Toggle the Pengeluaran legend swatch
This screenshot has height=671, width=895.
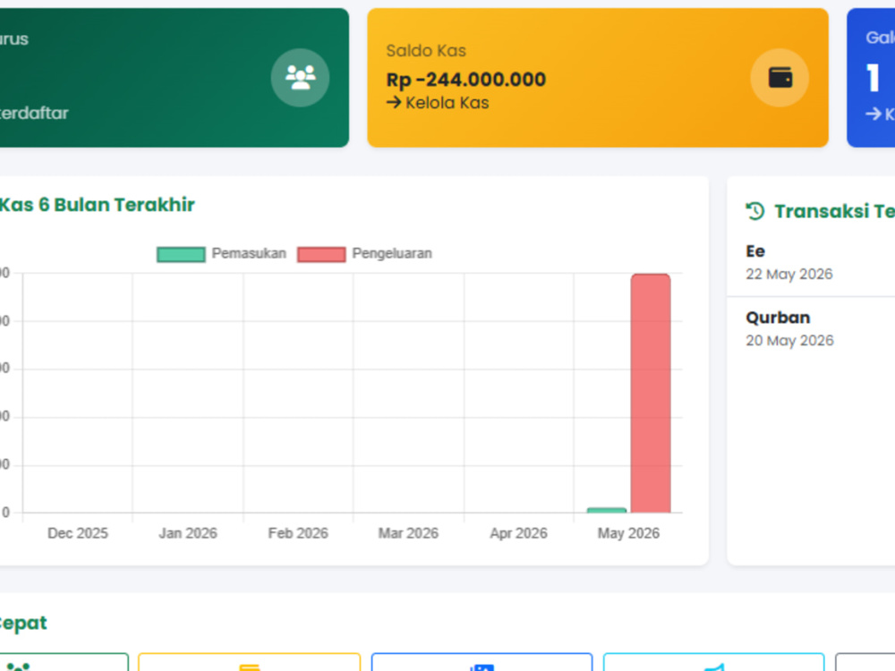click(x=321, y=254)
